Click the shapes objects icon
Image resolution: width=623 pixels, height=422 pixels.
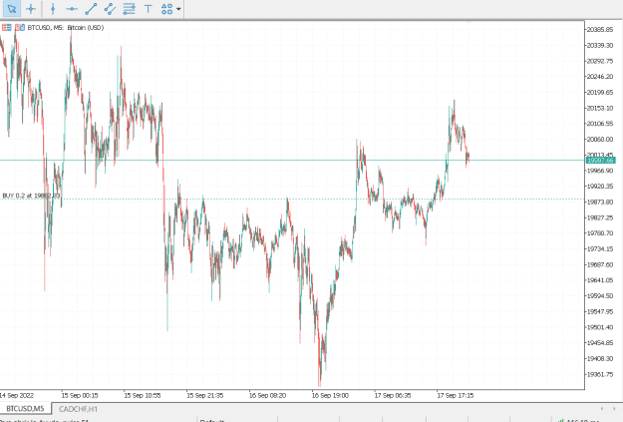[x=166, y=8]
